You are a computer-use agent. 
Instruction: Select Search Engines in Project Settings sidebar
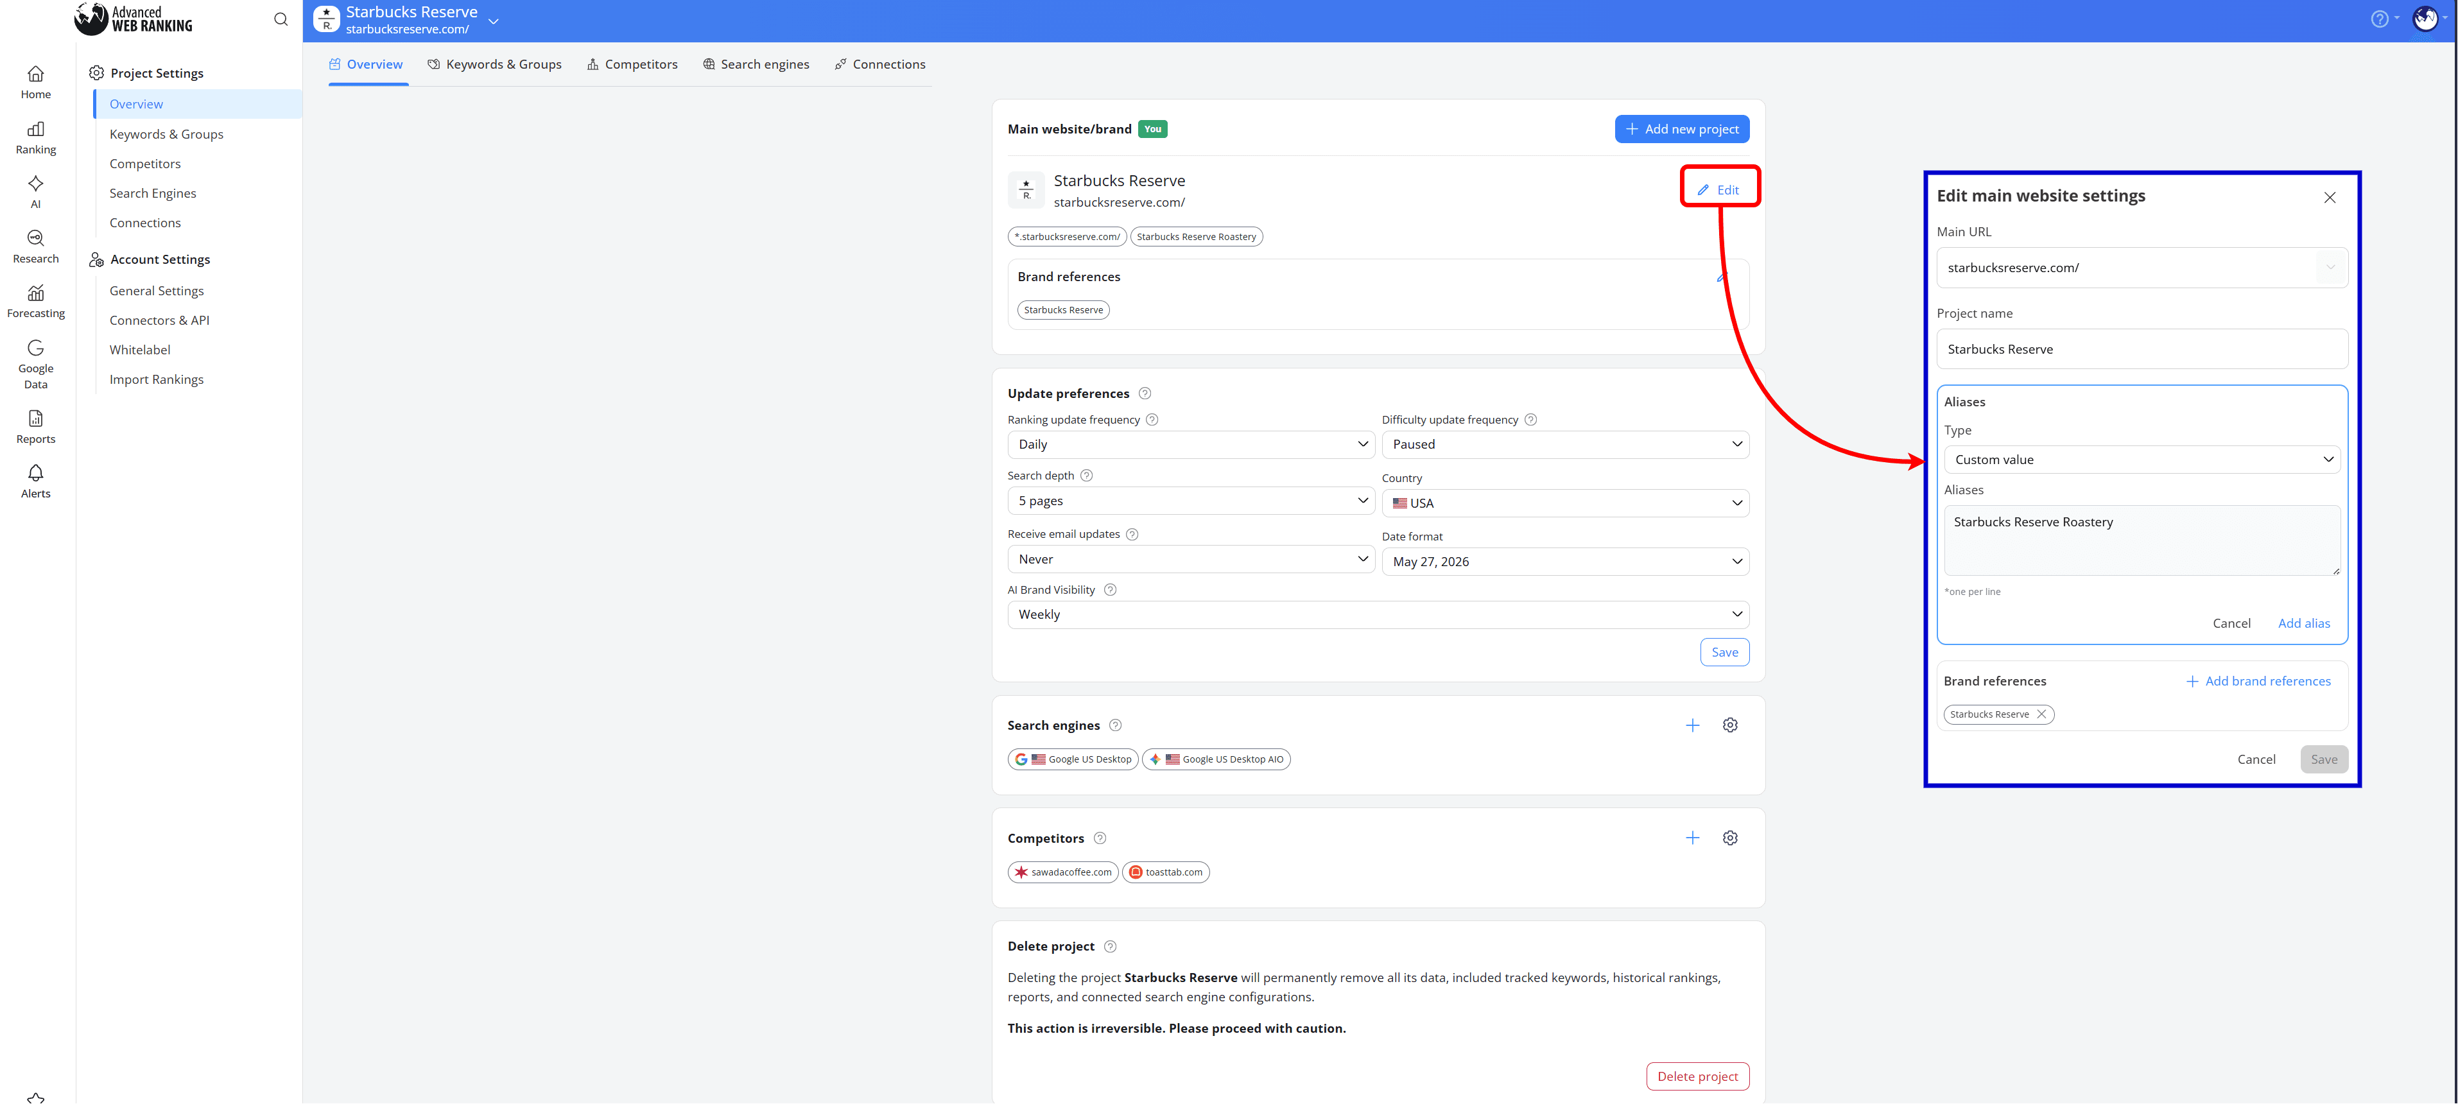(153, 193)
